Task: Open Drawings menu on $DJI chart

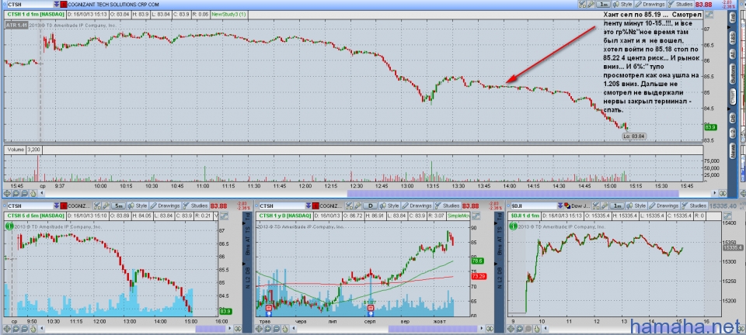Action: pos(664,206)
